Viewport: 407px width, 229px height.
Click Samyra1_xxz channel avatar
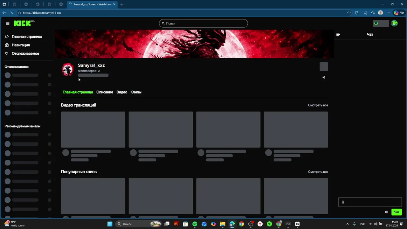tap(67, 69)
